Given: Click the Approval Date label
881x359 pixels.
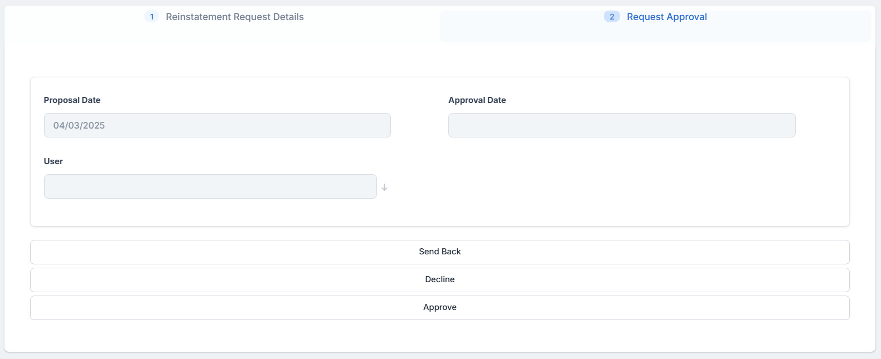Looking at the screenshot, I should pos(477,100).
